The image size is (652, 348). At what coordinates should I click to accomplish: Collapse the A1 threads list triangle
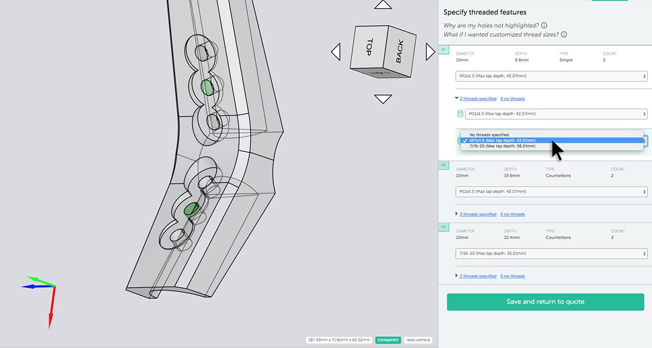[457, 98]
